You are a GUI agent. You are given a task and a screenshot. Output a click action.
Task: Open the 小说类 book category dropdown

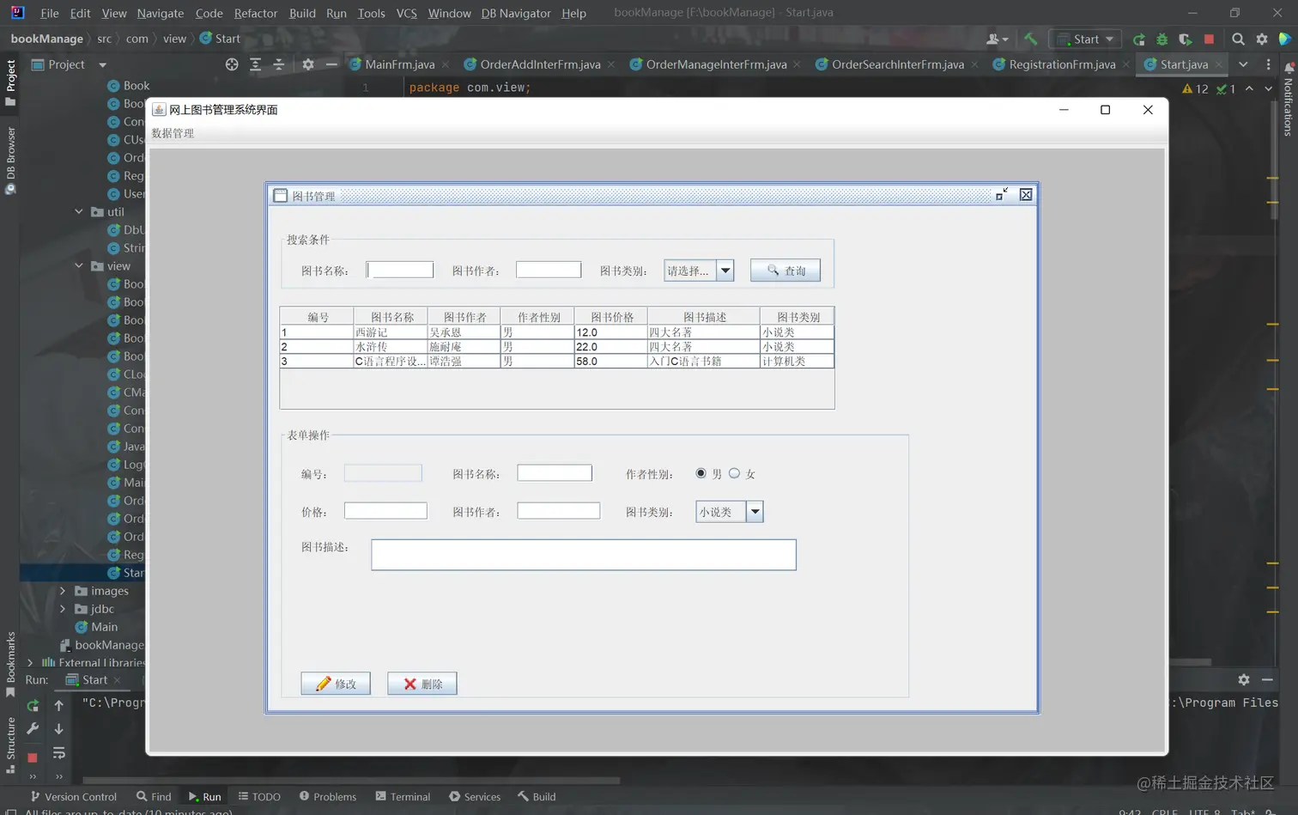(x=755, y=512)
